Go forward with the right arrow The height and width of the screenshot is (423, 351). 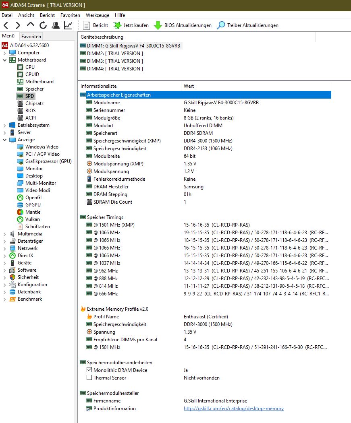point(18,25)
